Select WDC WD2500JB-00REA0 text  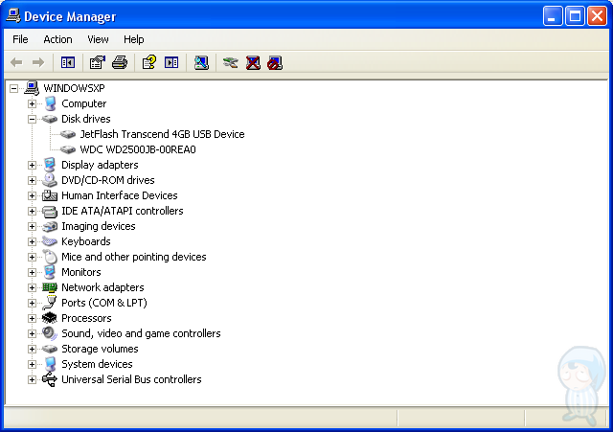[x=138, y=149]
